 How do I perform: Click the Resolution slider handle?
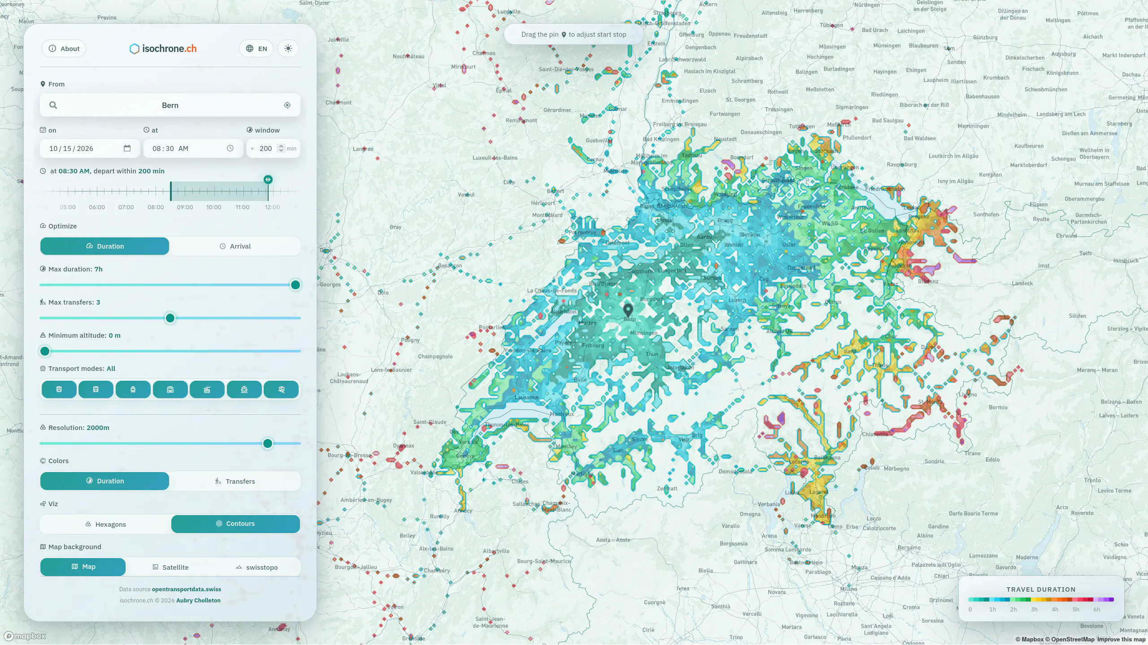(268, 443)
